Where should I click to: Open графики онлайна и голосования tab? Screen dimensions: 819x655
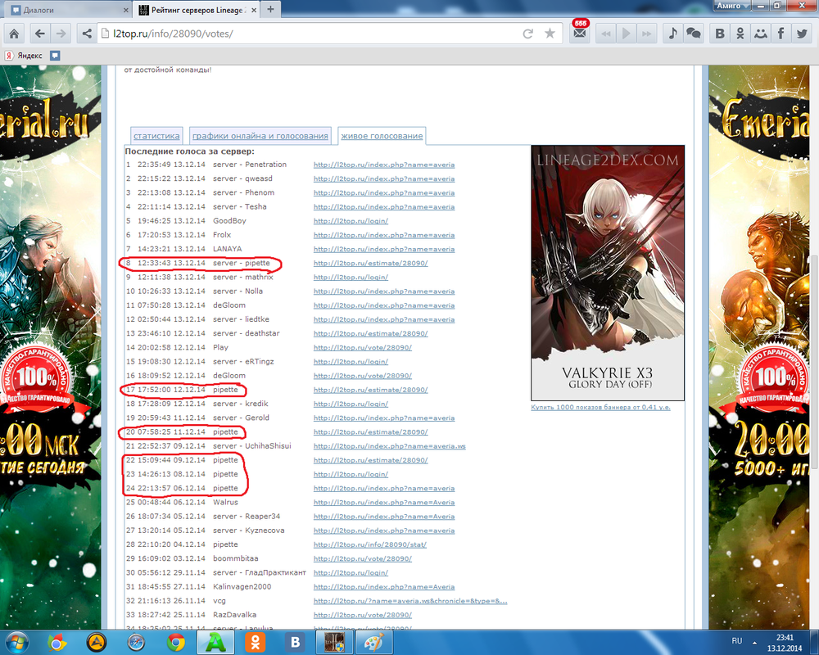click(260, 136)
